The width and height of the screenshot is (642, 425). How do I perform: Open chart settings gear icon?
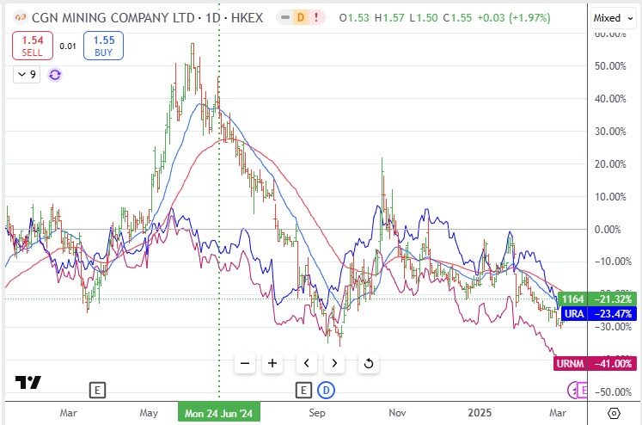tap(614, 413)
